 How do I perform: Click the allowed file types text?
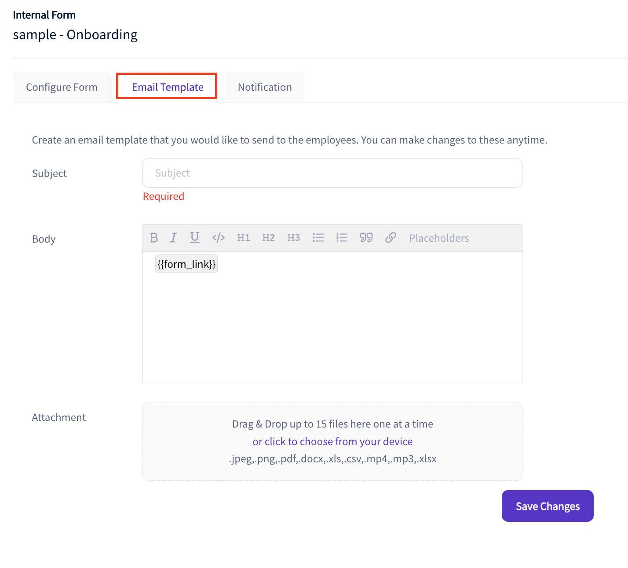coord(332,459)
